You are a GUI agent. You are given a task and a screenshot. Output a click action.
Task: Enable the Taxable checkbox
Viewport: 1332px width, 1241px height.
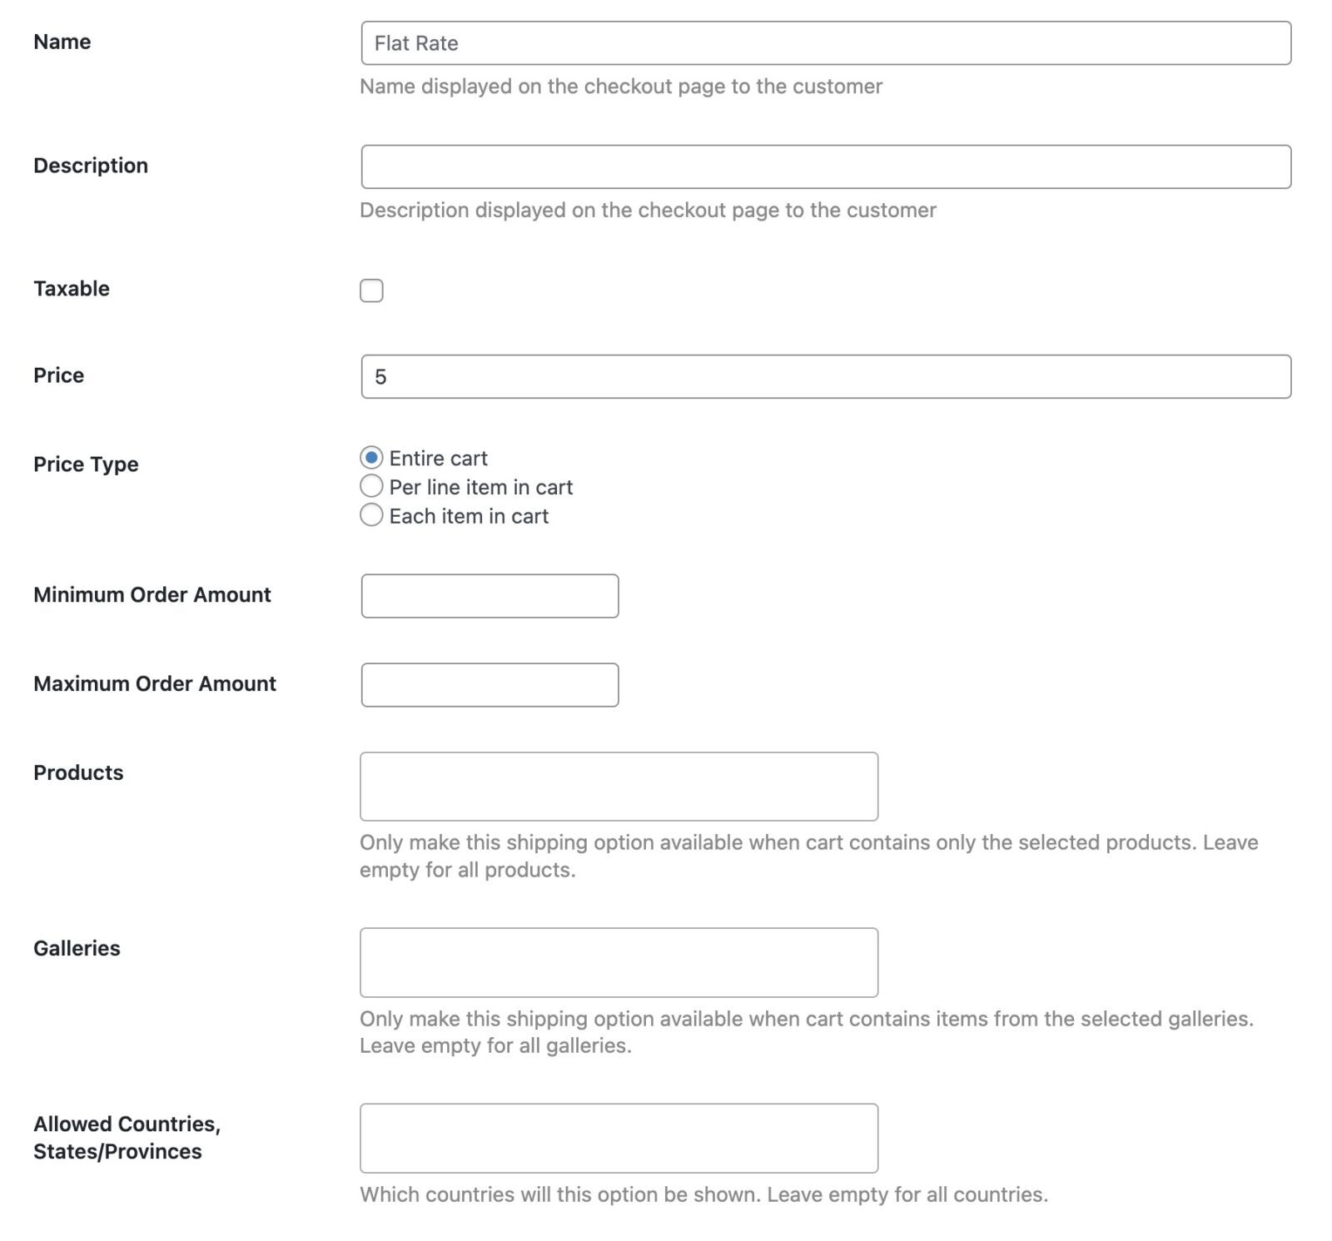[371, 290]
